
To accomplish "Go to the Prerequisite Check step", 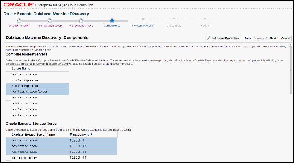I will [x=81, y=26].
